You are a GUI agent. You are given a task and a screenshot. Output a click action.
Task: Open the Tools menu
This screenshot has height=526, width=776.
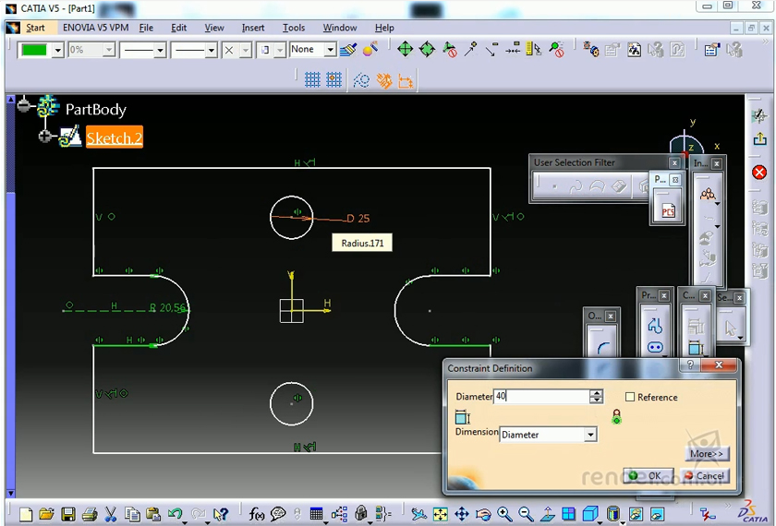pyautogui.click(x=294, y=28)
